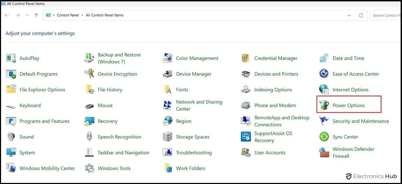Click the File Explorer Options folder icon

tap(11, 90)
